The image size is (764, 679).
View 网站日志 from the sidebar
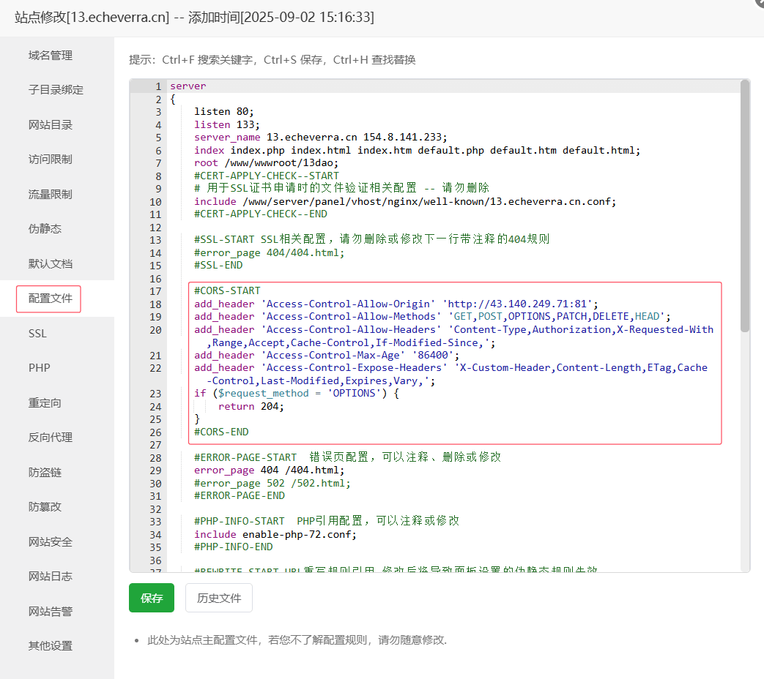click(x=51, y=577)
